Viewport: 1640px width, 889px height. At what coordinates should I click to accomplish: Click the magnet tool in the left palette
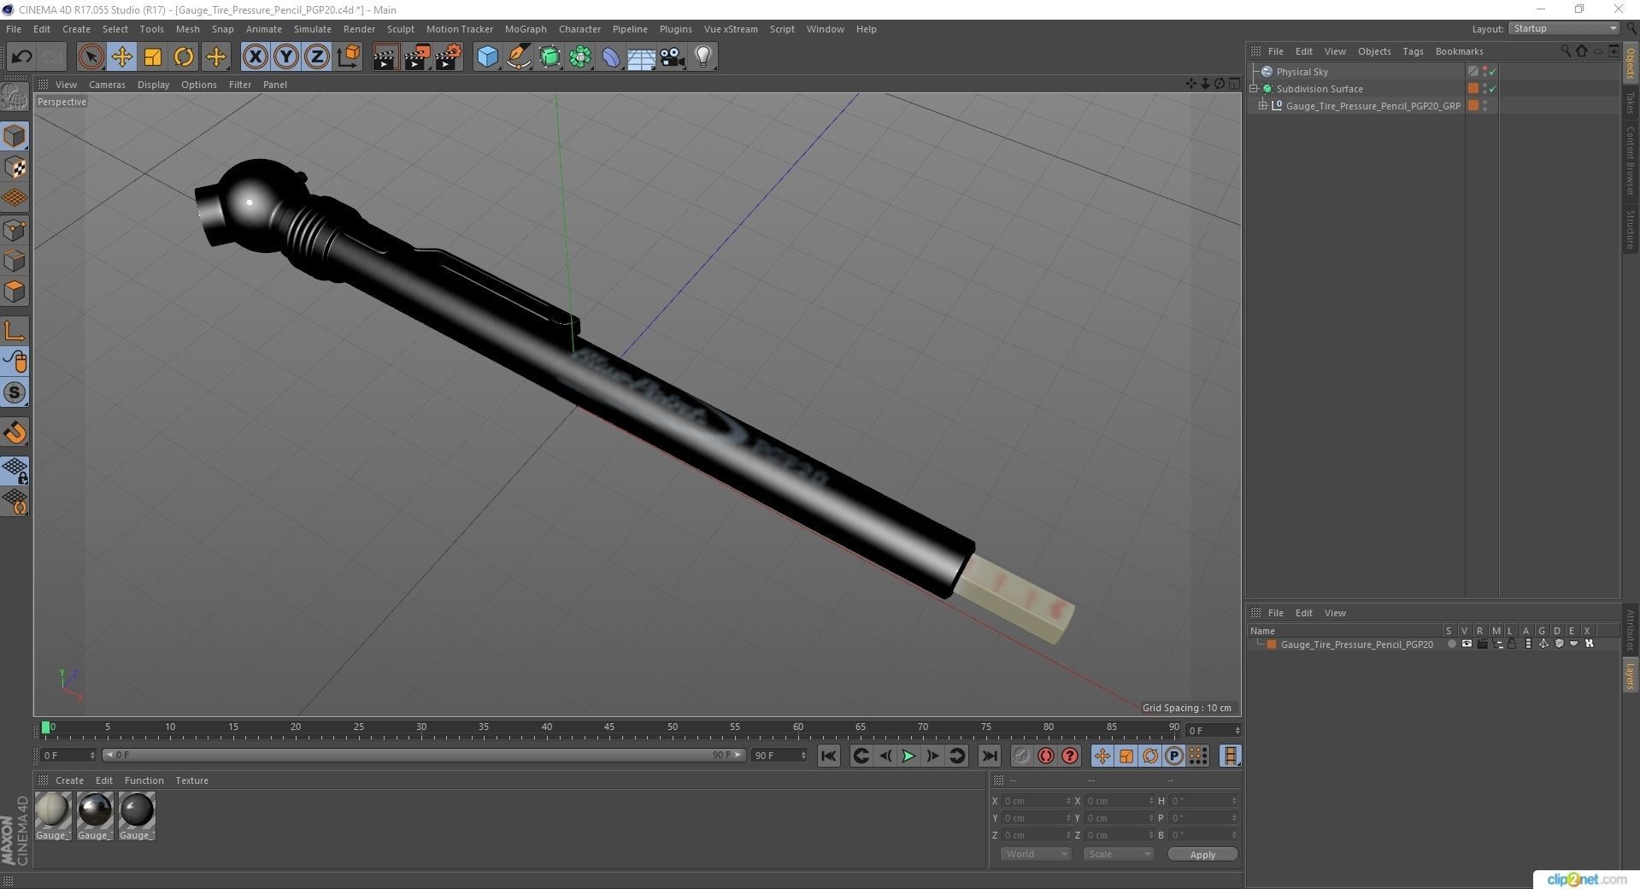(15, 433)
